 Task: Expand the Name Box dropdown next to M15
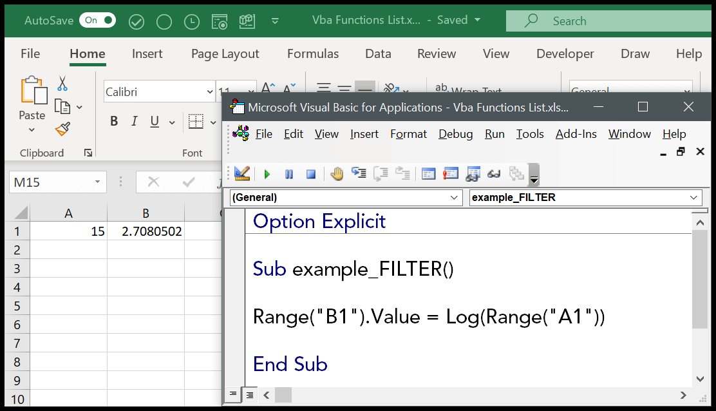(97, 182)
